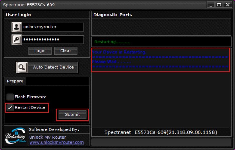Click 'Software Developed By:' text

click(x=54, y=129)
